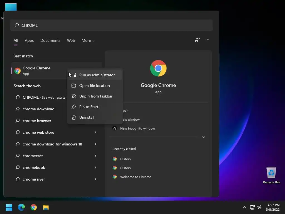Expand chrome web store suggestion arrow
The width and height of the screenshot is (285, 214).
(95, 132)
